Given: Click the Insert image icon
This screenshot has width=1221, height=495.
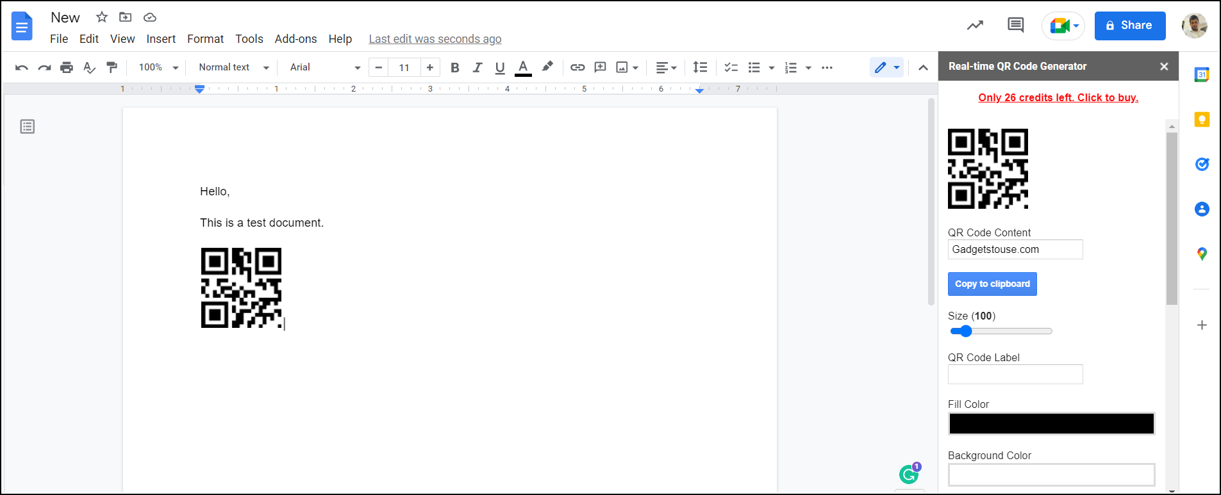Looking at the screenshot, I should 622,67.
